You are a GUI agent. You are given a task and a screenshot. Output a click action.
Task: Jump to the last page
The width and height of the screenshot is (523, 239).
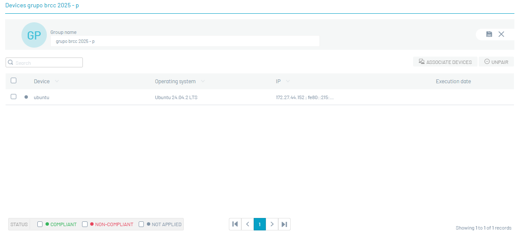click(x=284, y=224)
